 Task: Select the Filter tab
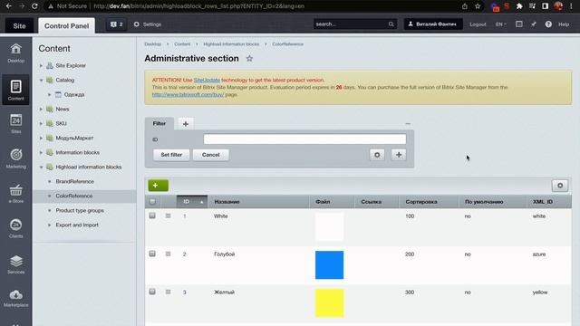click(159, 123)
